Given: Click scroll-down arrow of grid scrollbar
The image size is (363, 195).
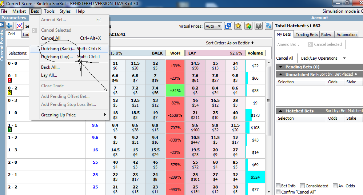Looking at the screenshot, I should coord(268,192).
